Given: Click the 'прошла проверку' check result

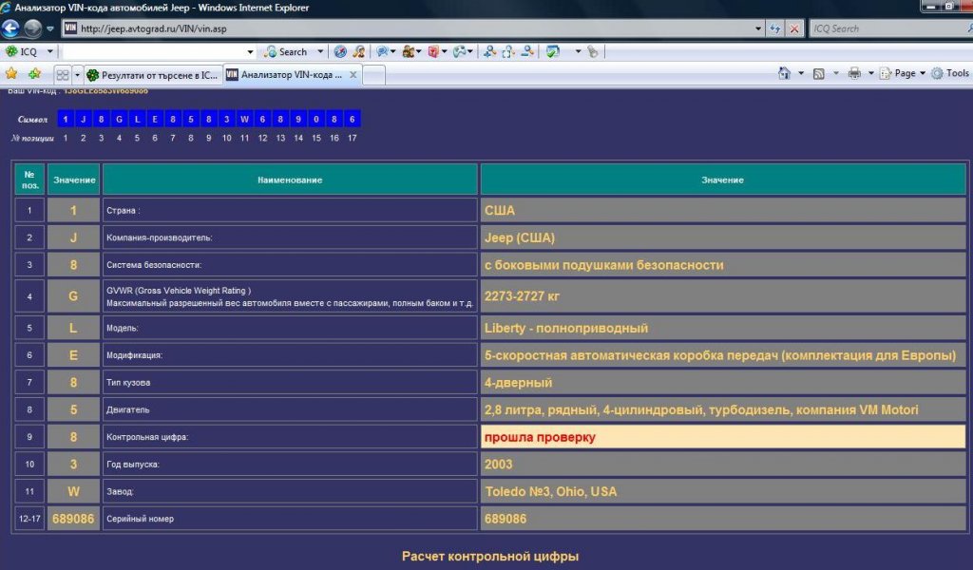Looking at the screenshot, I should 540,437.
